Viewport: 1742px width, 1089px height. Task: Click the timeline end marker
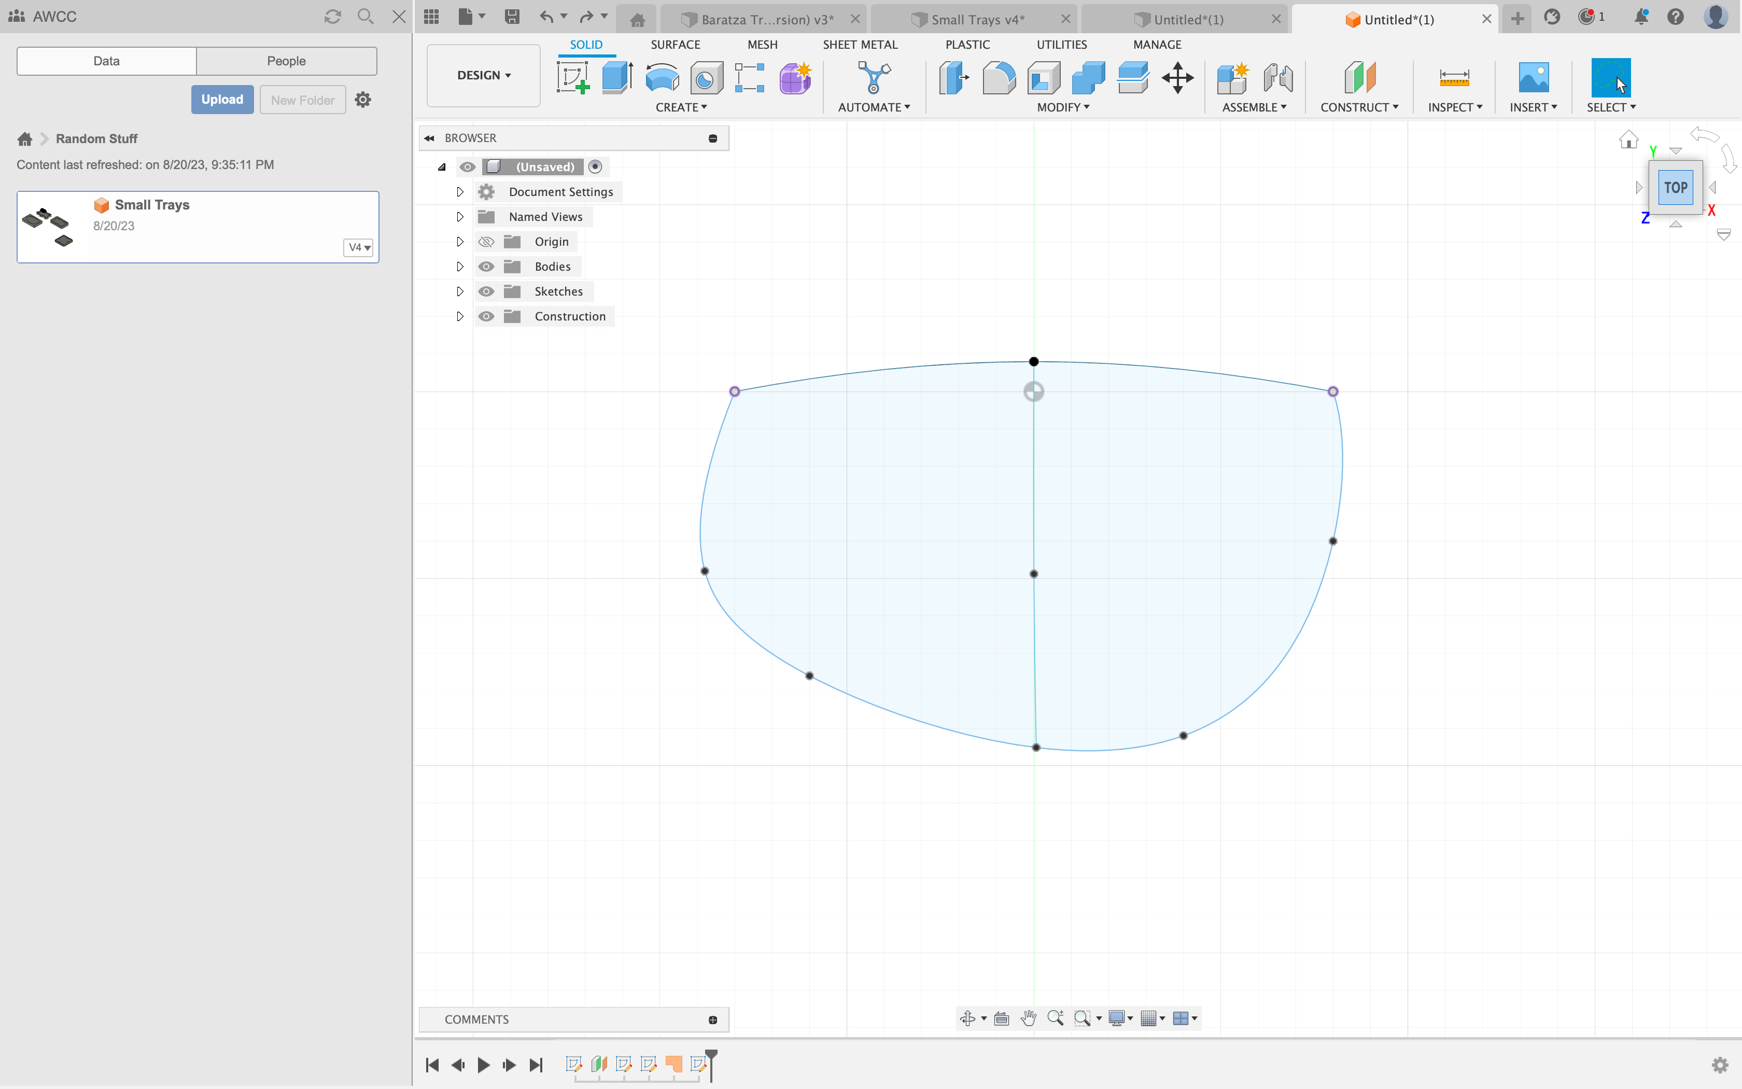pyautogui.click(x=711, y=1065)
